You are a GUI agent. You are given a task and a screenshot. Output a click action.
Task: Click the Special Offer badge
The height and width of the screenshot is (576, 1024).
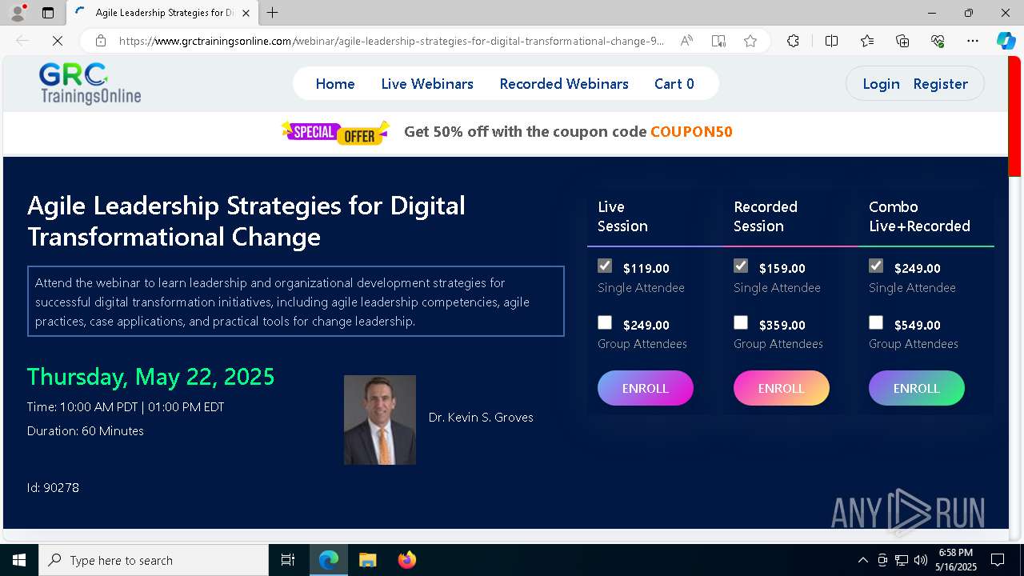pos(335,132)
